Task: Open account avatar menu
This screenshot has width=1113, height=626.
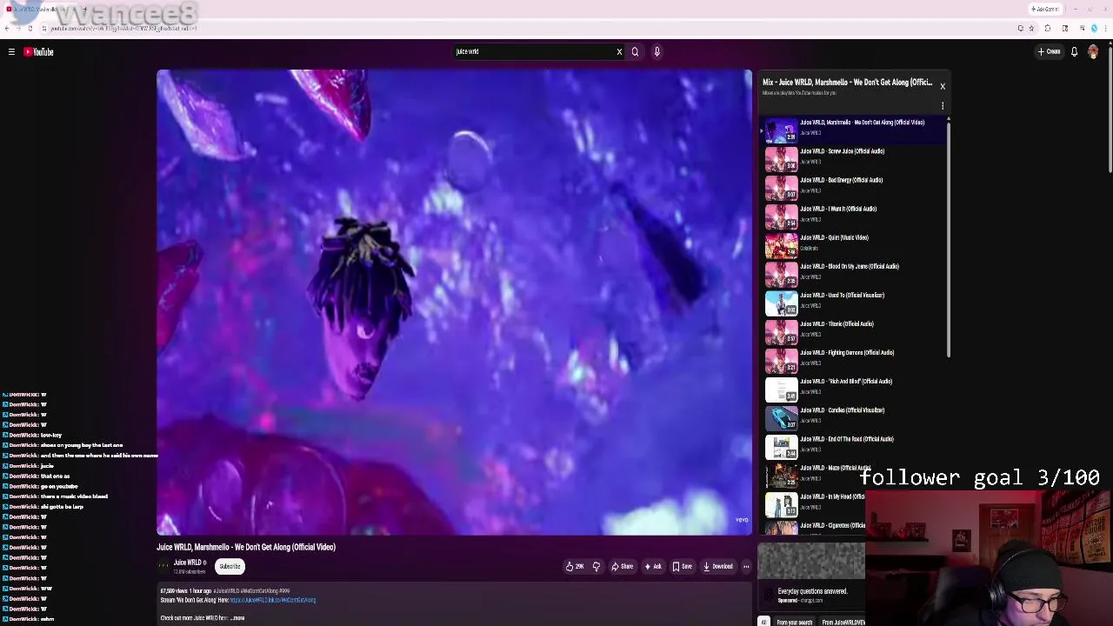Action: [x=1093, y=52]
